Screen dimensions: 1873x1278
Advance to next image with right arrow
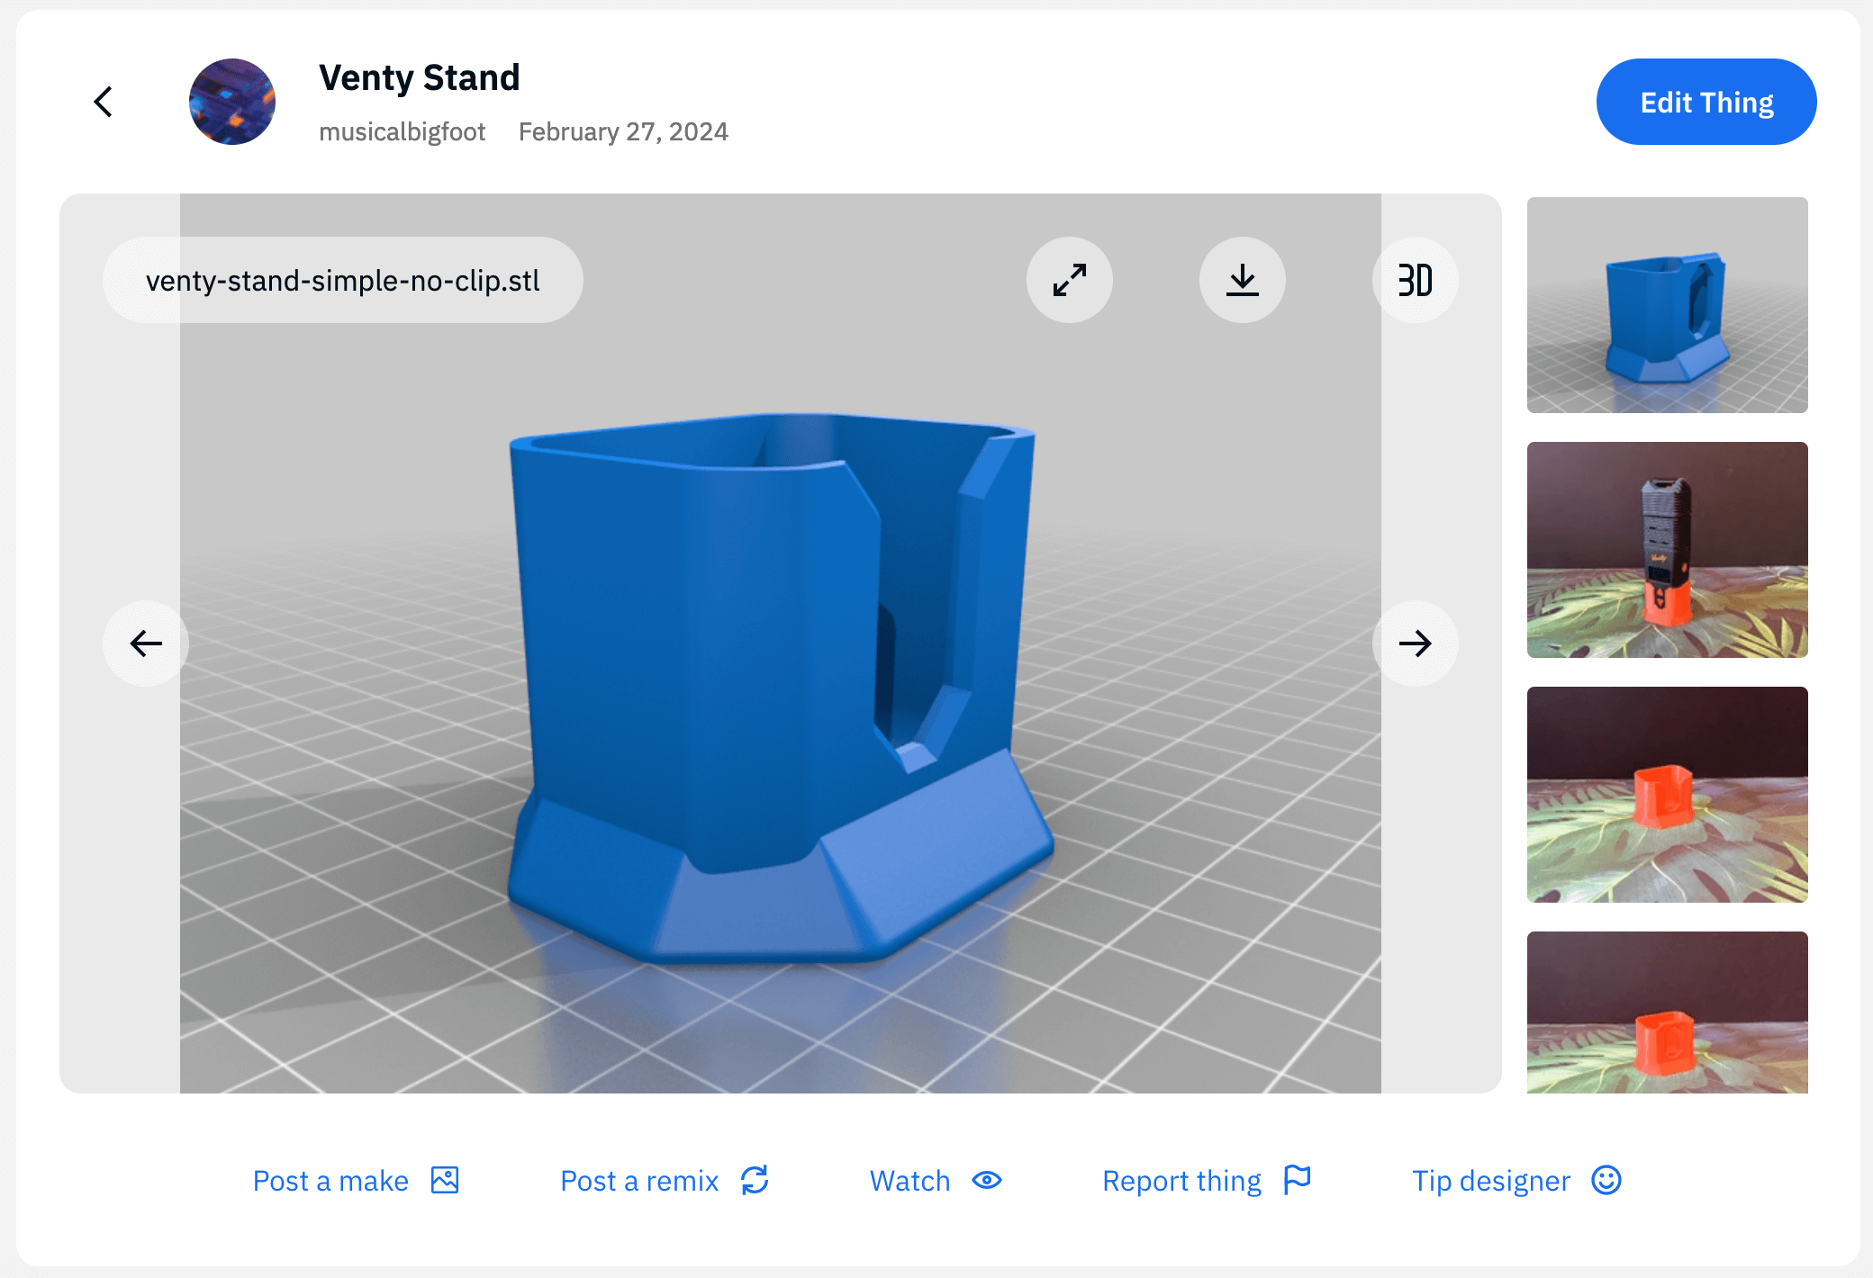(x=1415, y=643)
